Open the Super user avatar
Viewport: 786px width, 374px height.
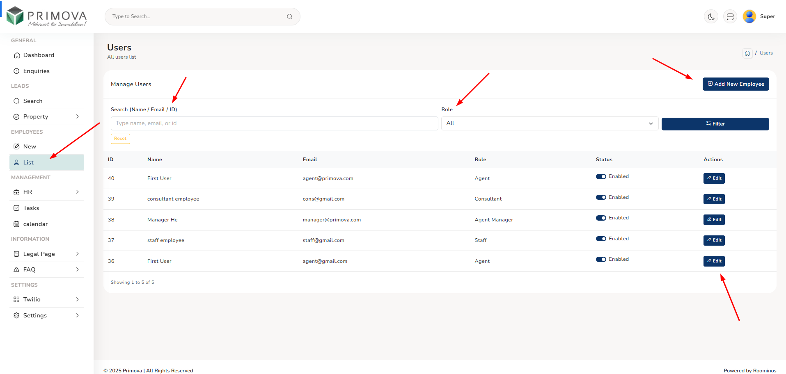point(749,16)
